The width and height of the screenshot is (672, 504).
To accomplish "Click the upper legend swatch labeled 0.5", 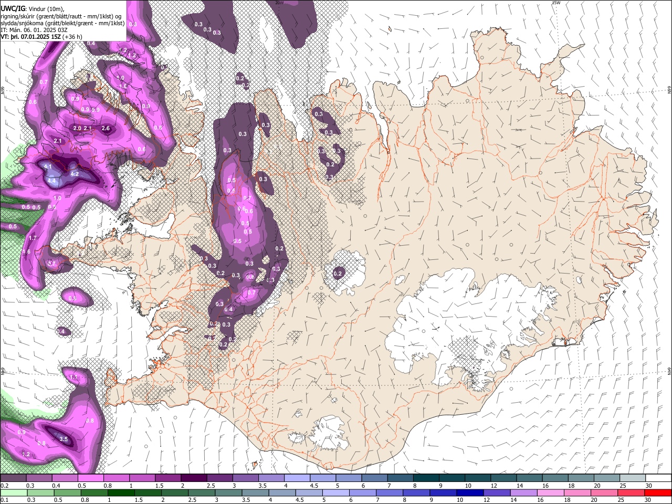I will [x=91, y=478].
